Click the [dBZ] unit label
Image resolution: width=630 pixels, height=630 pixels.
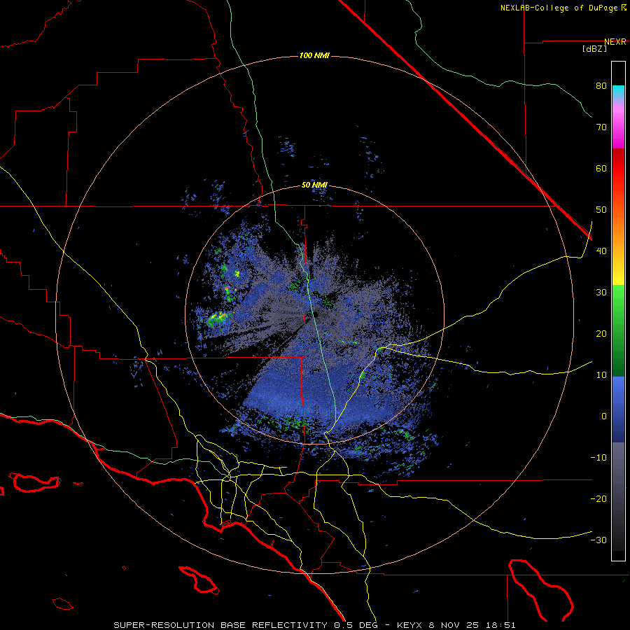[594, 49]
